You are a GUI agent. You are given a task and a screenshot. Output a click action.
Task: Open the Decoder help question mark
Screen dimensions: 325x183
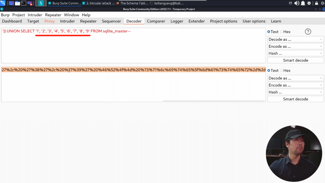308,31
